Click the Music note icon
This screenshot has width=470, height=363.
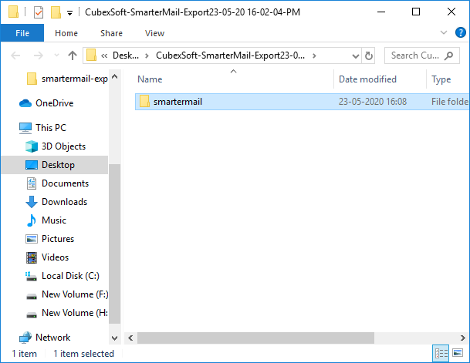pos(32,220)
